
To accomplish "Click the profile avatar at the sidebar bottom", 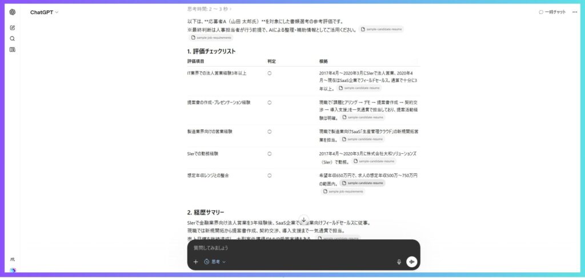I will pyautogui.click(x=13, y=270).
